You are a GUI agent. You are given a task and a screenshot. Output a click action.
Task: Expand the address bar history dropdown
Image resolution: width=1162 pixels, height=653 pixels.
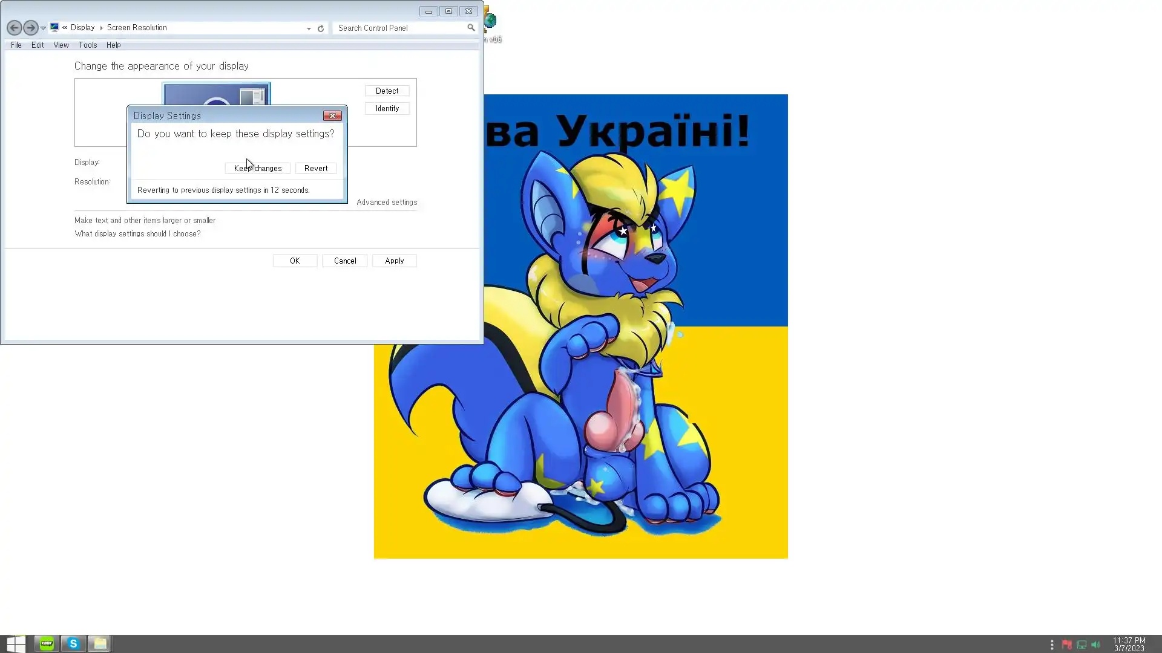click(x=309, y=28)
